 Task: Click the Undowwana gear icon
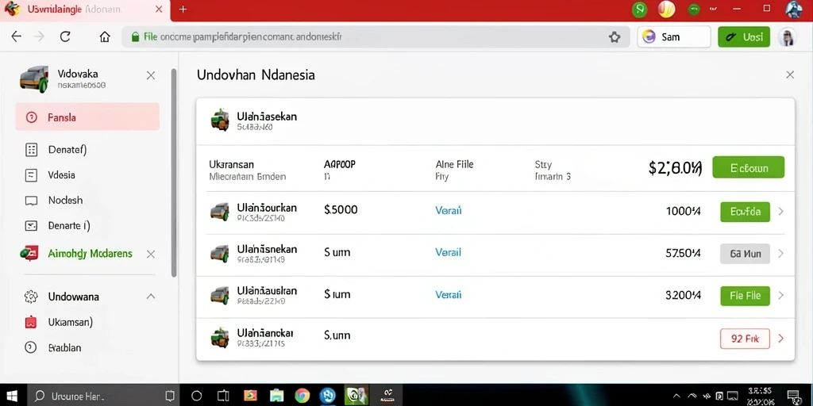click(31, 297)
